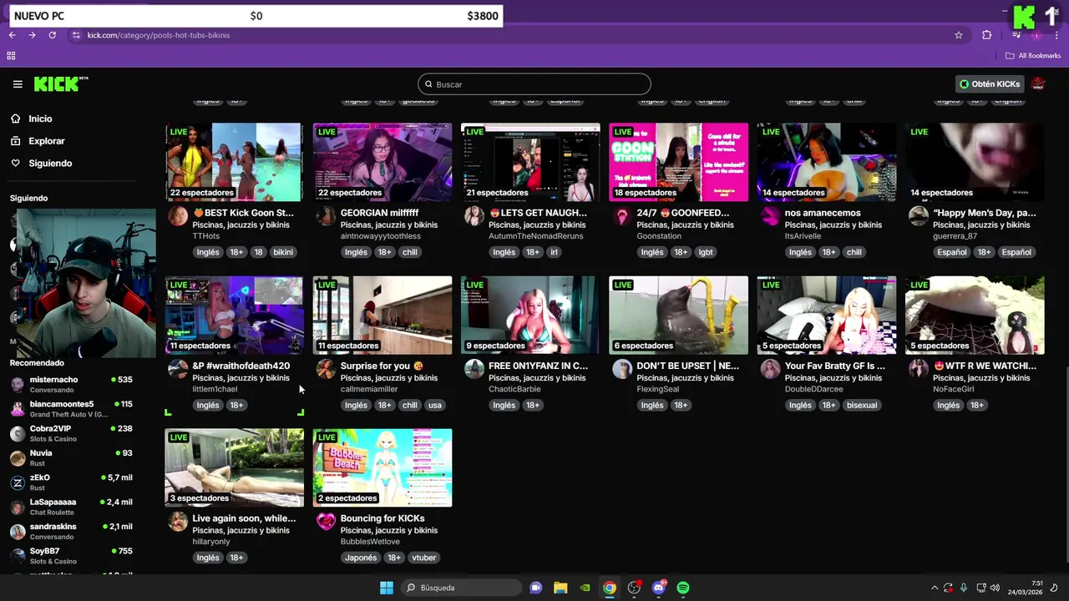Select the 'bisexual' tag under DoubleDDarcee
1069x601 pixels.
point(862,405)
